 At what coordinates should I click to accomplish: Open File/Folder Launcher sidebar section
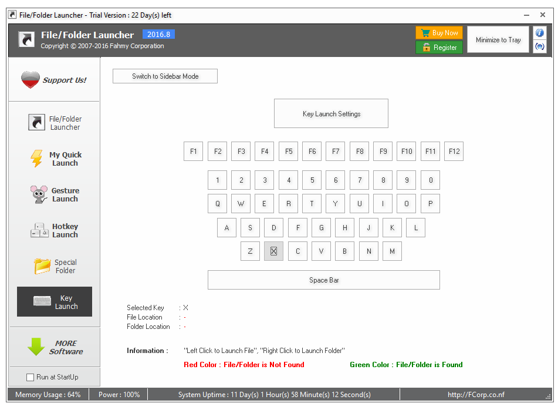coord(55,123)
